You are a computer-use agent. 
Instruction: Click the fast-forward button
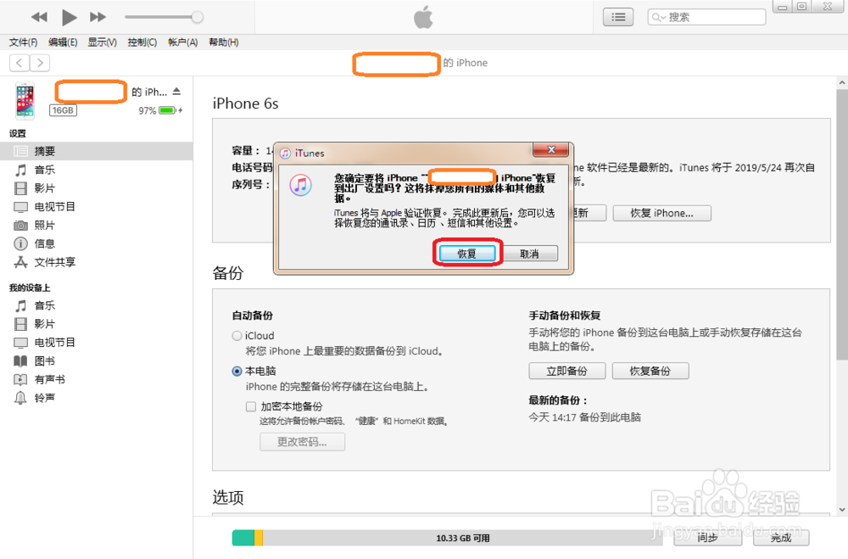98,17
